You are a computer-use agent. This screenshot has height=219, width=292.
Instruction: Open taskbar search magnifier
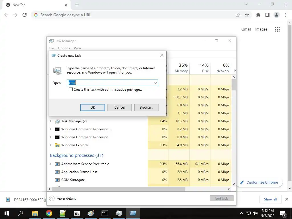click(x=21, y=213)
